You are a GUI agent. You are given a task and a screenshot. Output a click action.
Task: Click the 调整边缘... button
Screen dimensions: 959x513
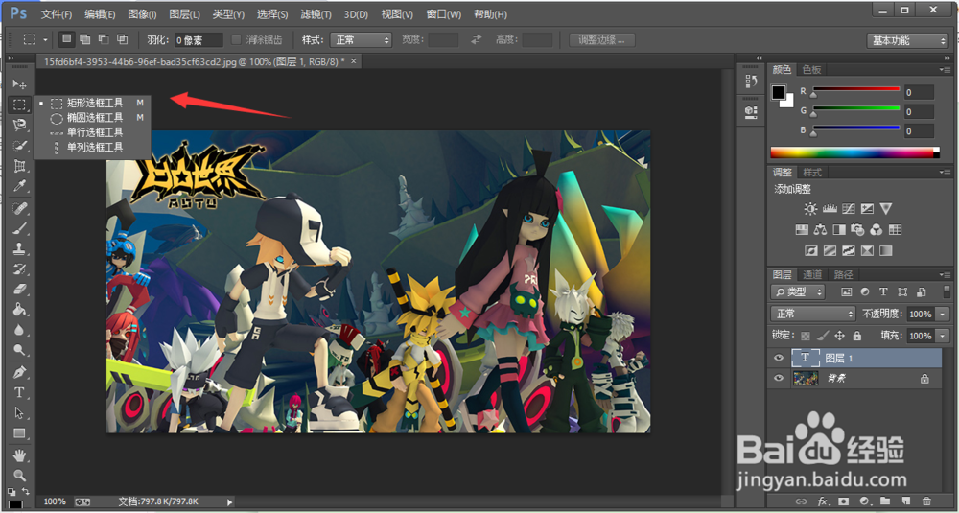601,39
